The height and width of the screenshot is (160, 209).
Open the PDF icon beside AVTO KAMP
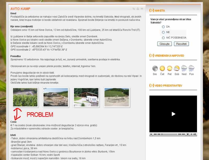tap(134, 9)
